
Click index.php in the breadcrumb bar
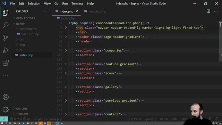68,18
